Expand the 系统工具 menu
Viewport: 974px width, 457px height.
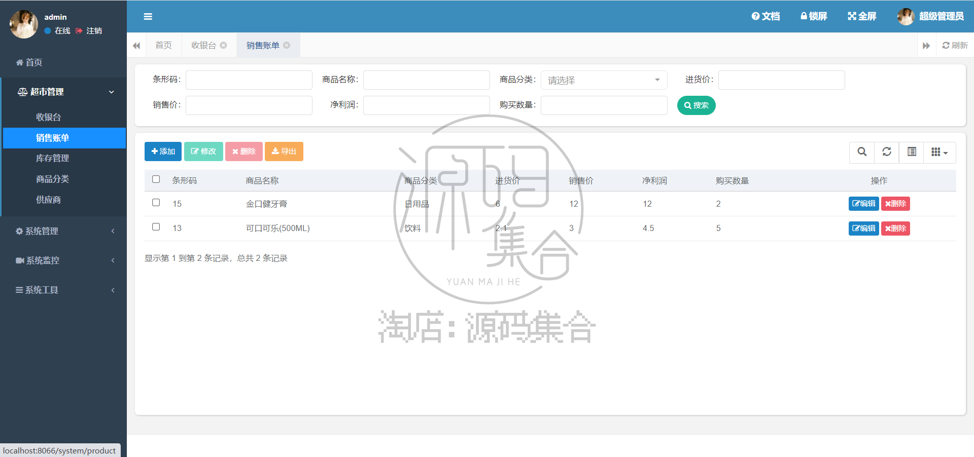tap(63, 290)
